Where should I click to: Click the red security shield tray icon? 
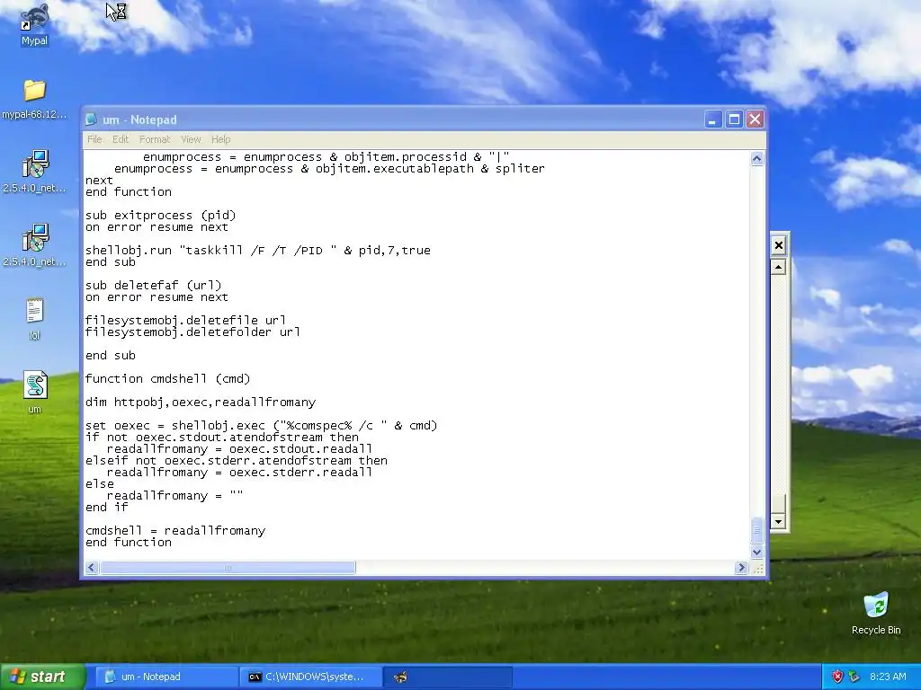(x=837, y=677)
